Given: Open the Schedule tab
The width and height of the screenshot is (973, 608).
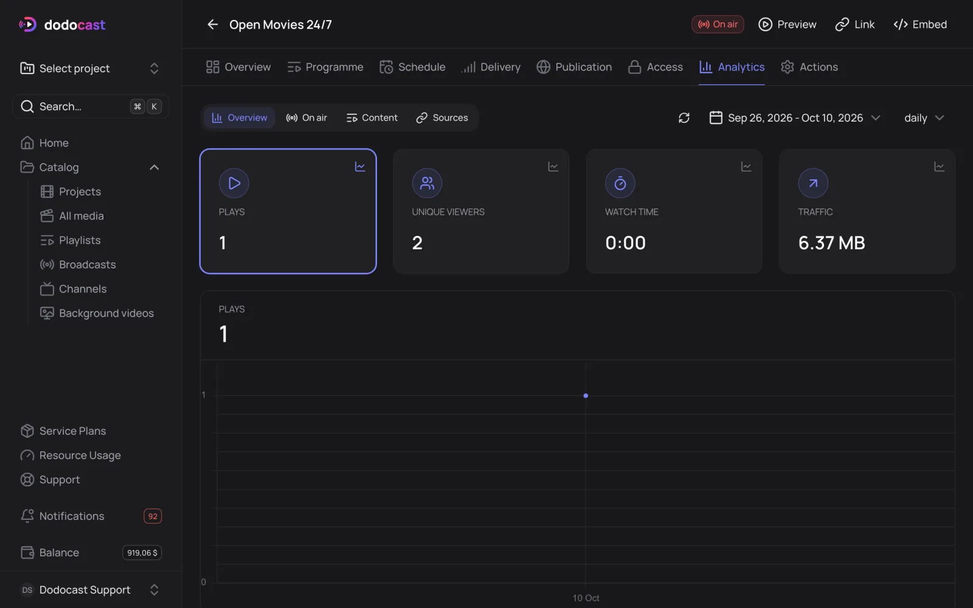Looking at the screenshot, I should 412,67.
